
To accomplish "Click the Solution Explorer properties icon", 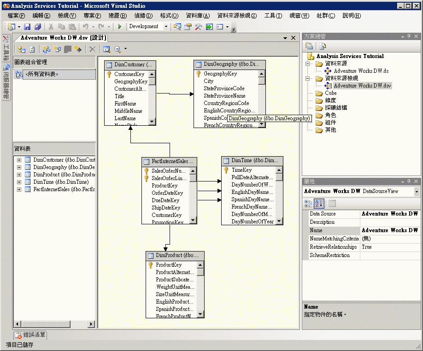I will 309,46.
